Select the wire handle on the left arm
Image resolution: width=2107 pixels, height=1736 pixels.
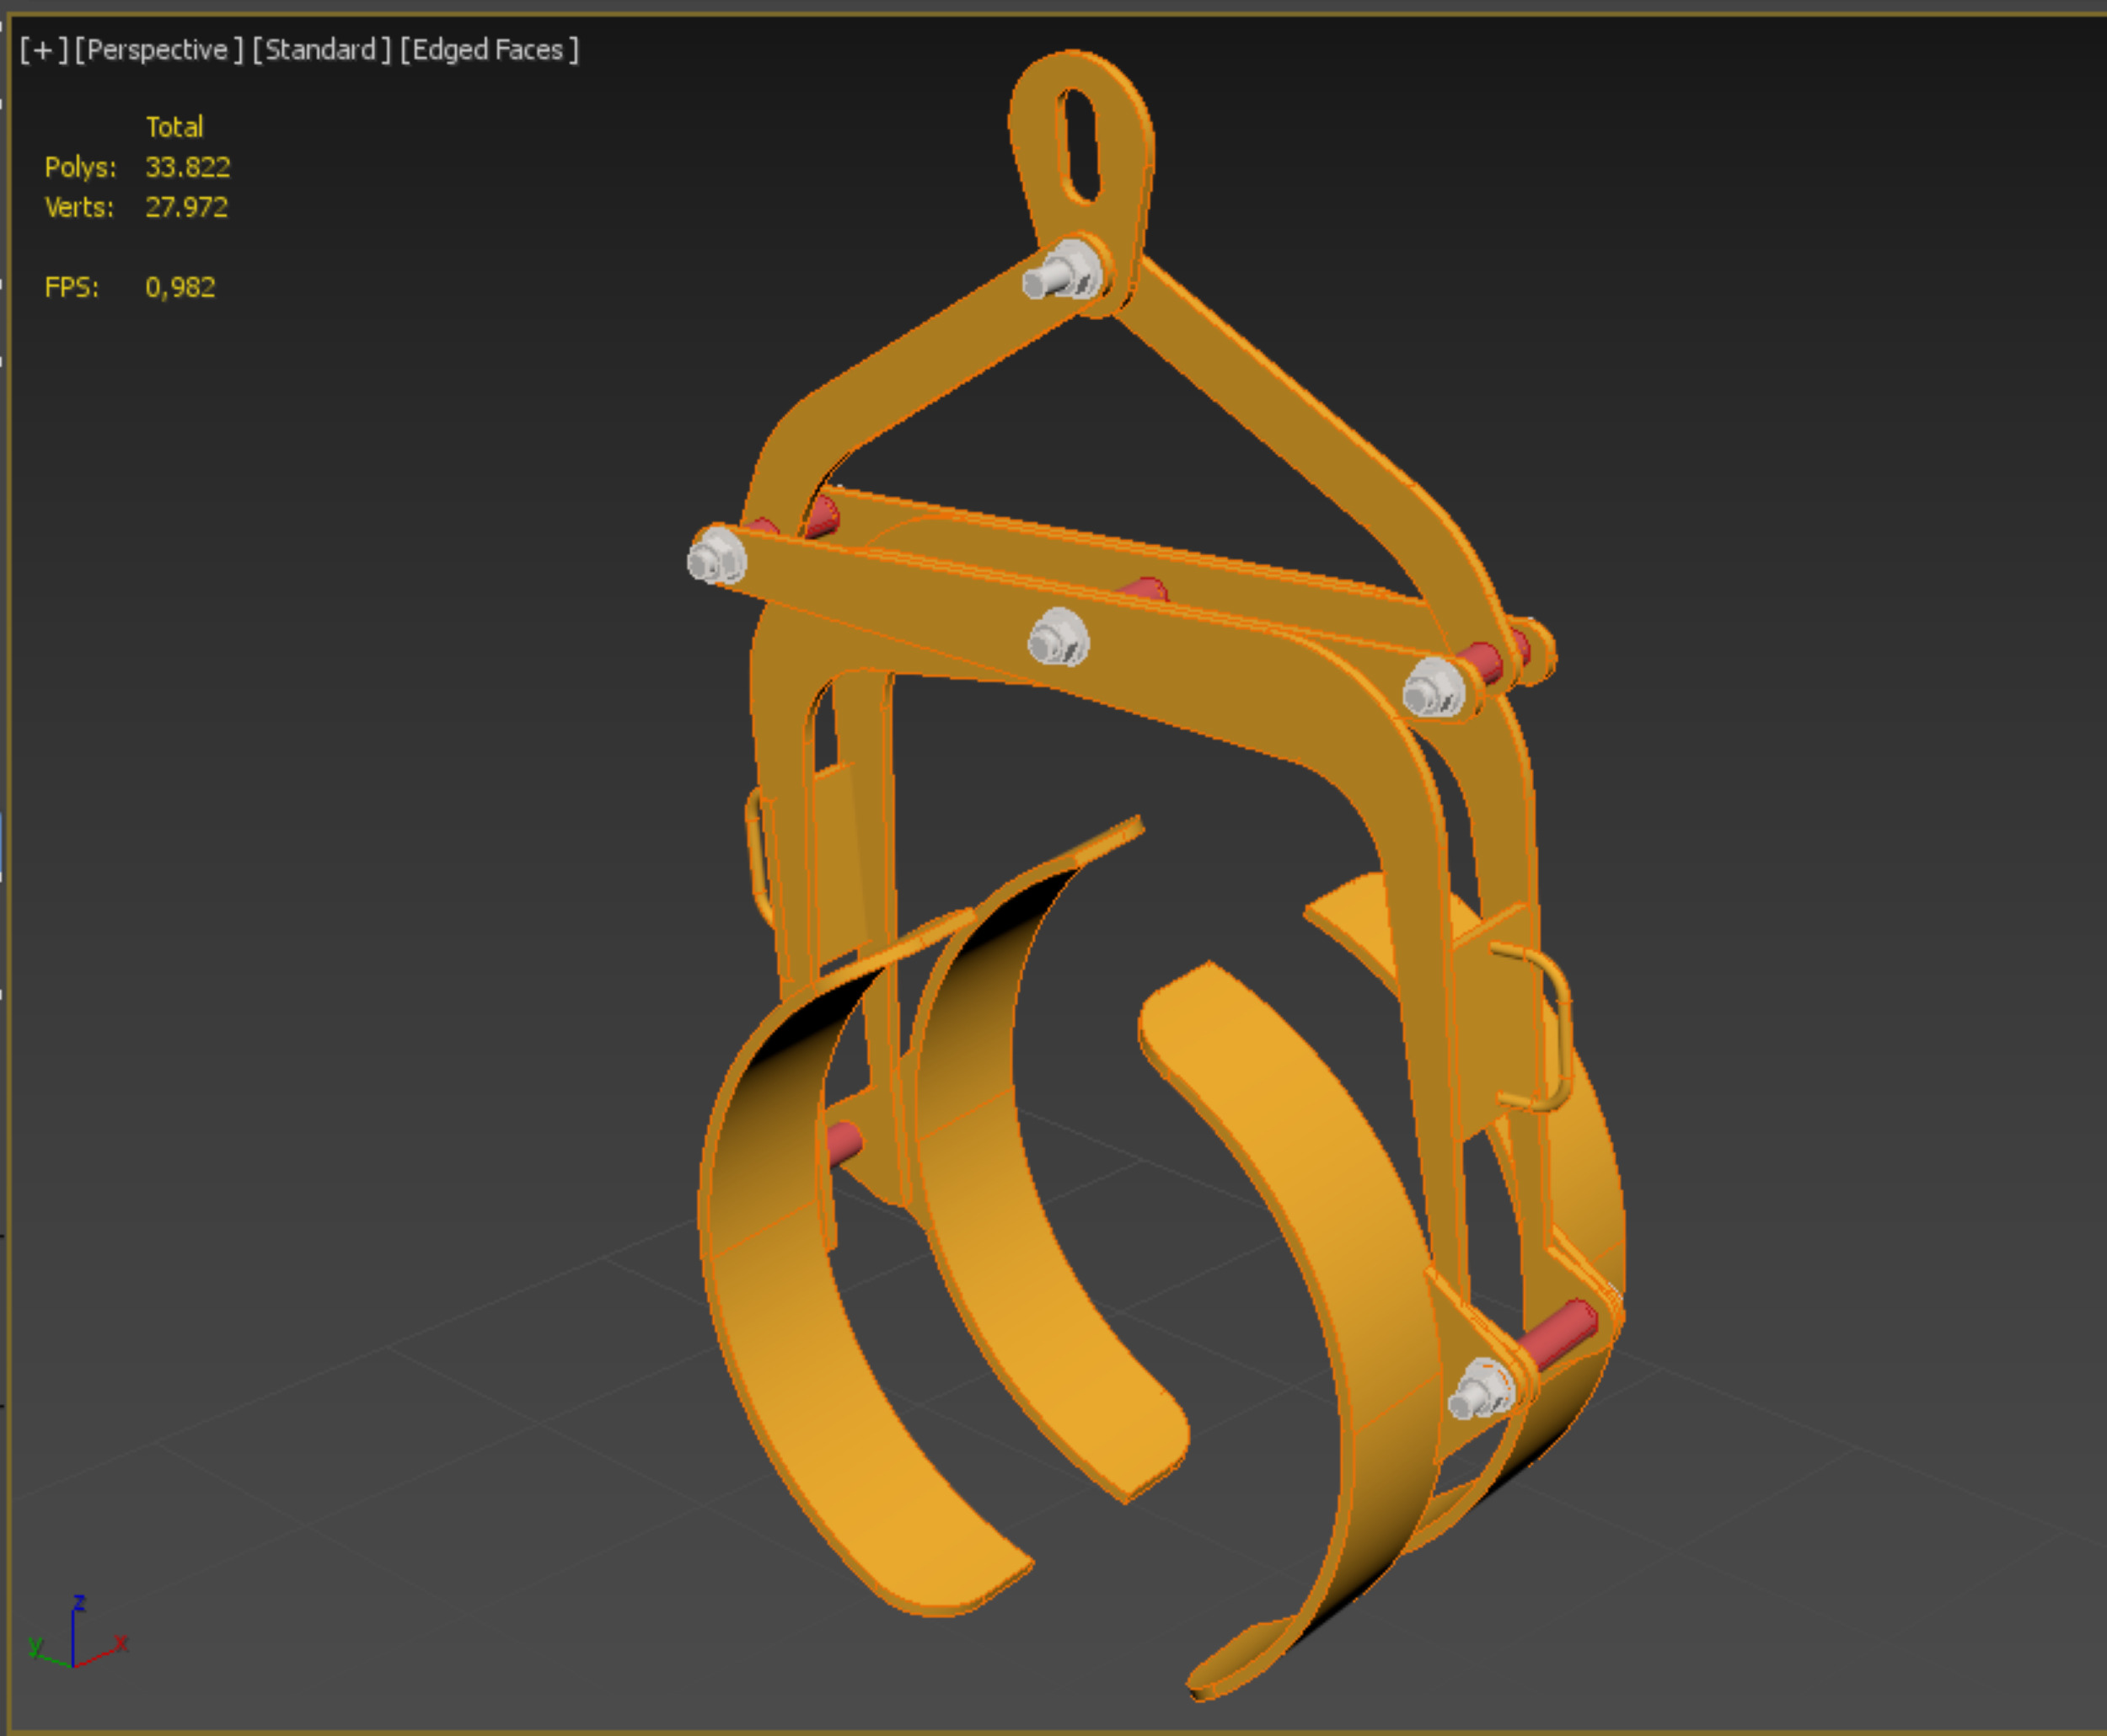759,856
